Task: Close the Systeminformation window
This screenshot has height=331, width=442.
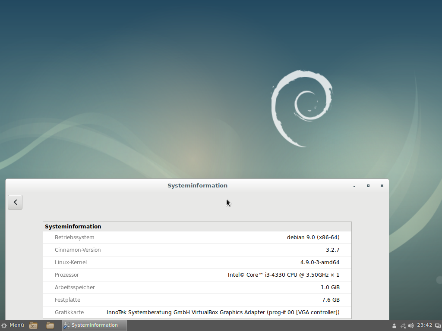Action: click(382, 186)
